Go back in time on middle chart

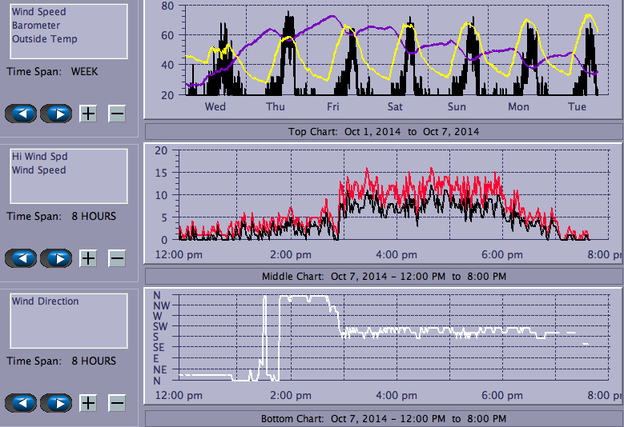pos(21,258)
